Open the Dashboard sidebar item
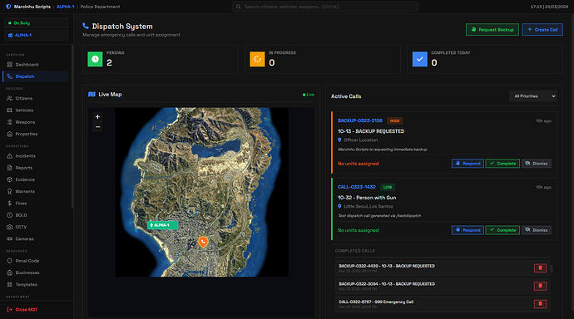 click(x=36, y=65)
